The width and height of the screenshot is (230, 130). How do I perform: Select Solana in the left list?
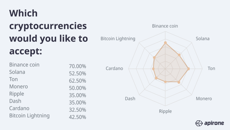(17, 72)
